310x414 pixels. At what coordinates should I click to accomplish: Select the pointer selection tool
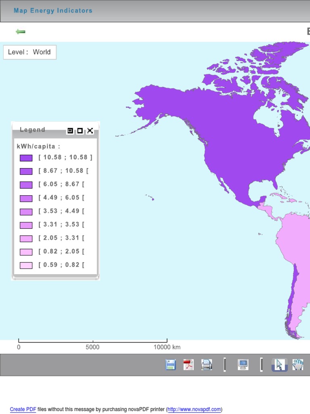(279, 365)
